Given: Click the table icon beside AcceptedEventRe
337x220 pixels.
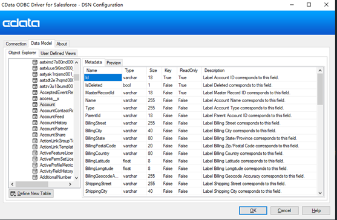Looking at the screenshot, I should 35,92.
